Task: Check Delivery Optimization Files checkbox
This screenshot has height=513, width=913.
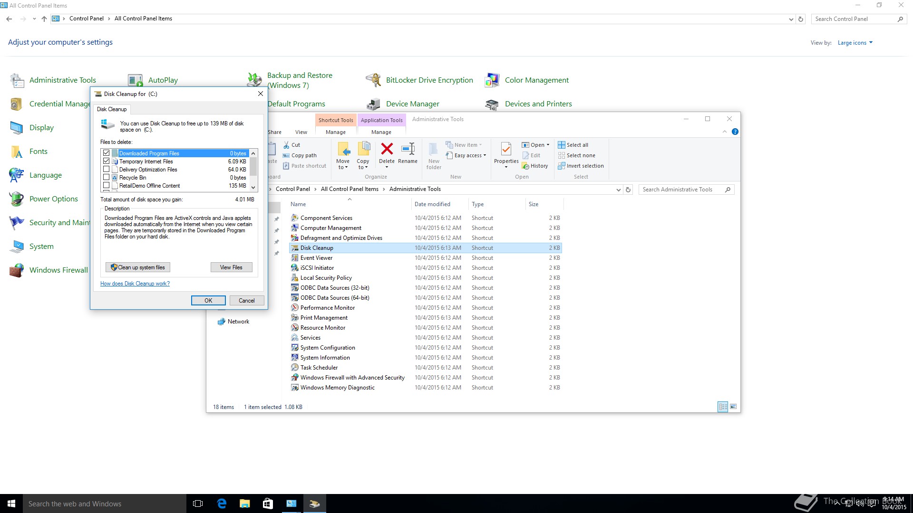Action: coord(107,169)
